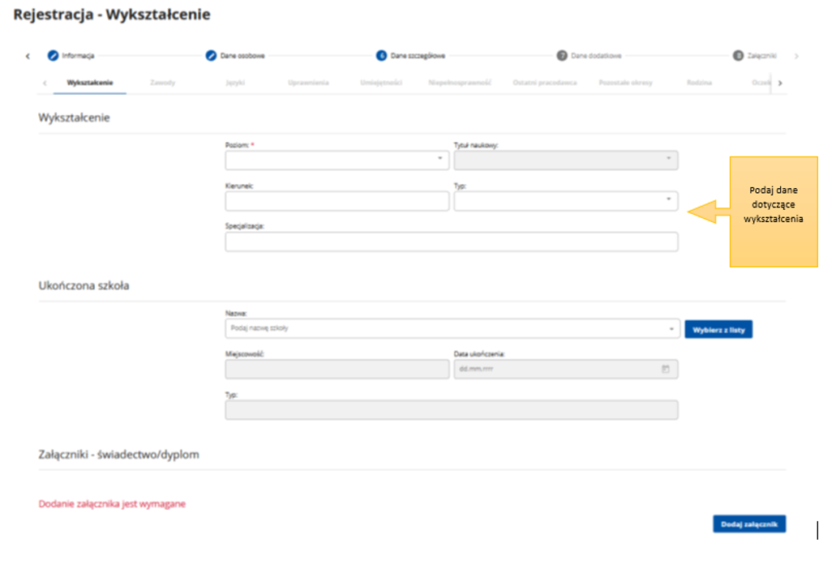This screenshot has width=836, height=569.
Task: Click into the Kierunek text field
Action: coord(337,201)
